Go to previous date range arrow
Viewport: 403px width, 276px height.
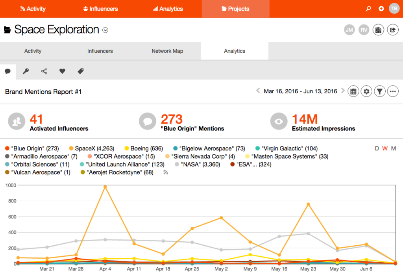[x=258, y=91]
